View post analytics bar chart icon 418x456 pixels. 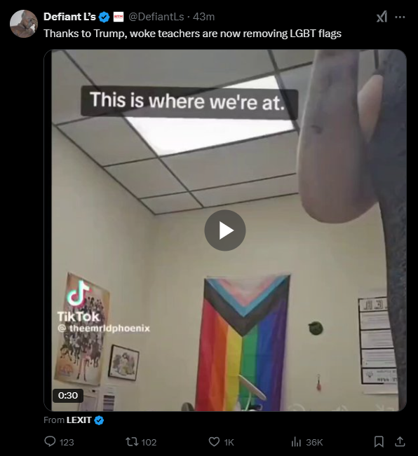point(296,442)
